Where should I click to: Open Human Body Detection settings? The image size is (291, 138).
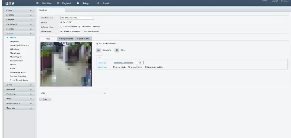point(19,45)
